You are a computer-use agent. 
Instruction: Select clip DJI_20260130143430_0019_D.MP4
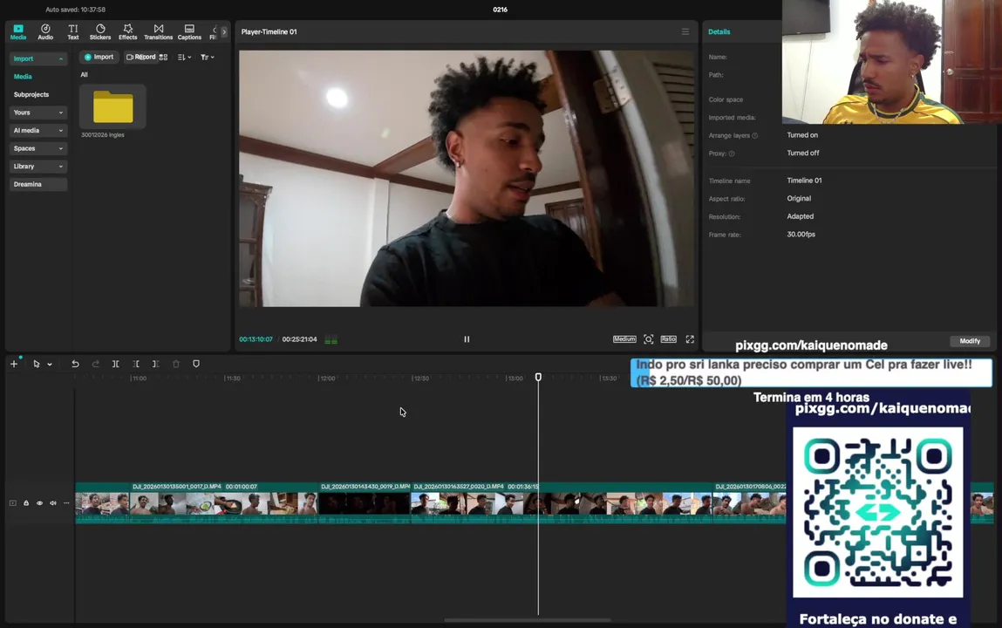(365, 502)
